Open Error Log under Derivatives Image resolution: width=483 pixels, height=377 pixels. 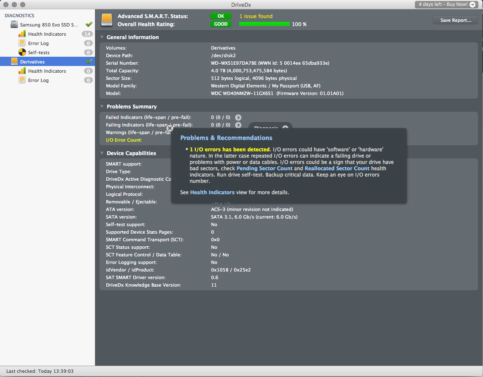[48, 80]
